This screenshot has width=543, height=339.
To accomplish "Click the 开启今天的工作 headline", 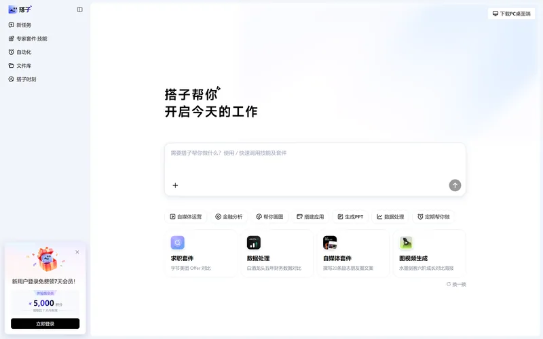I will pyautogui.click(x=211, y=112).
